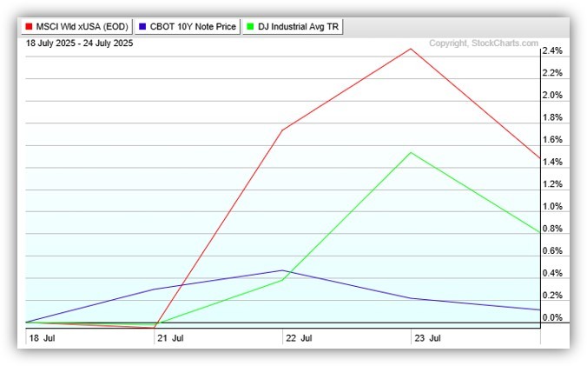Click the 1.6% y-axis label

[552, 140]
